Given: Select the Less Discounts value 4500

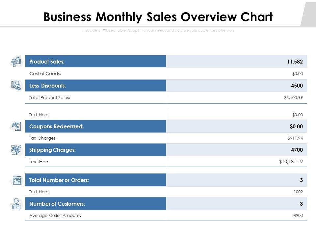Looking at the screenshot, I should tap(297, 86).
